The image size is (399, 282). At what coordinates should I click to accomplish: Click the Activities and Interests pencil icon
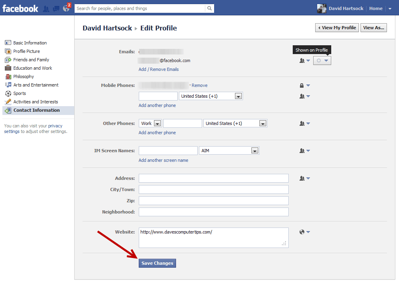tap(8, 102)
